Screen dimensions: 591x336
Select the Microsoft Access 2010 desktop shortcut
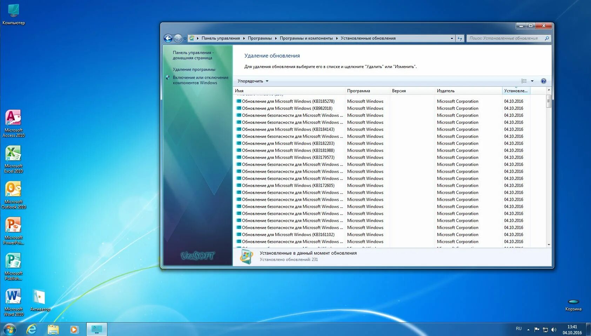pos(13,123)
